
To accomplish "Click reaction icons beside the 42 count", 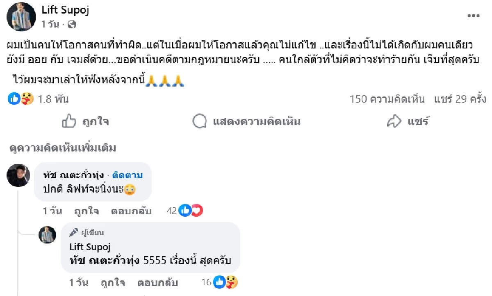I will click(191, 211).
